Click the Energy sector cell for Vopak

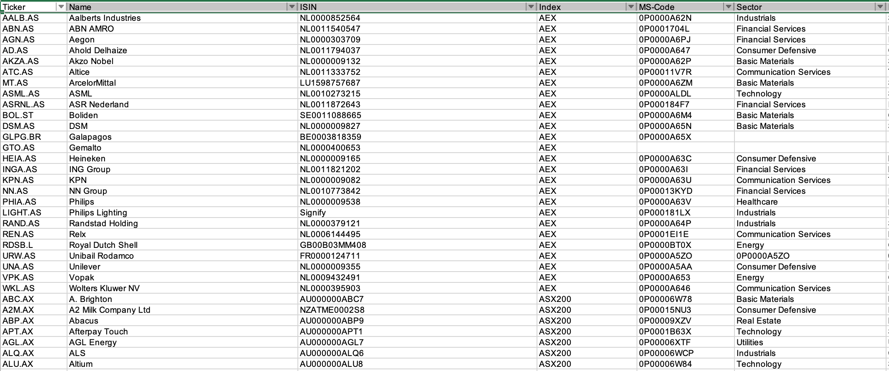[811, 277]
